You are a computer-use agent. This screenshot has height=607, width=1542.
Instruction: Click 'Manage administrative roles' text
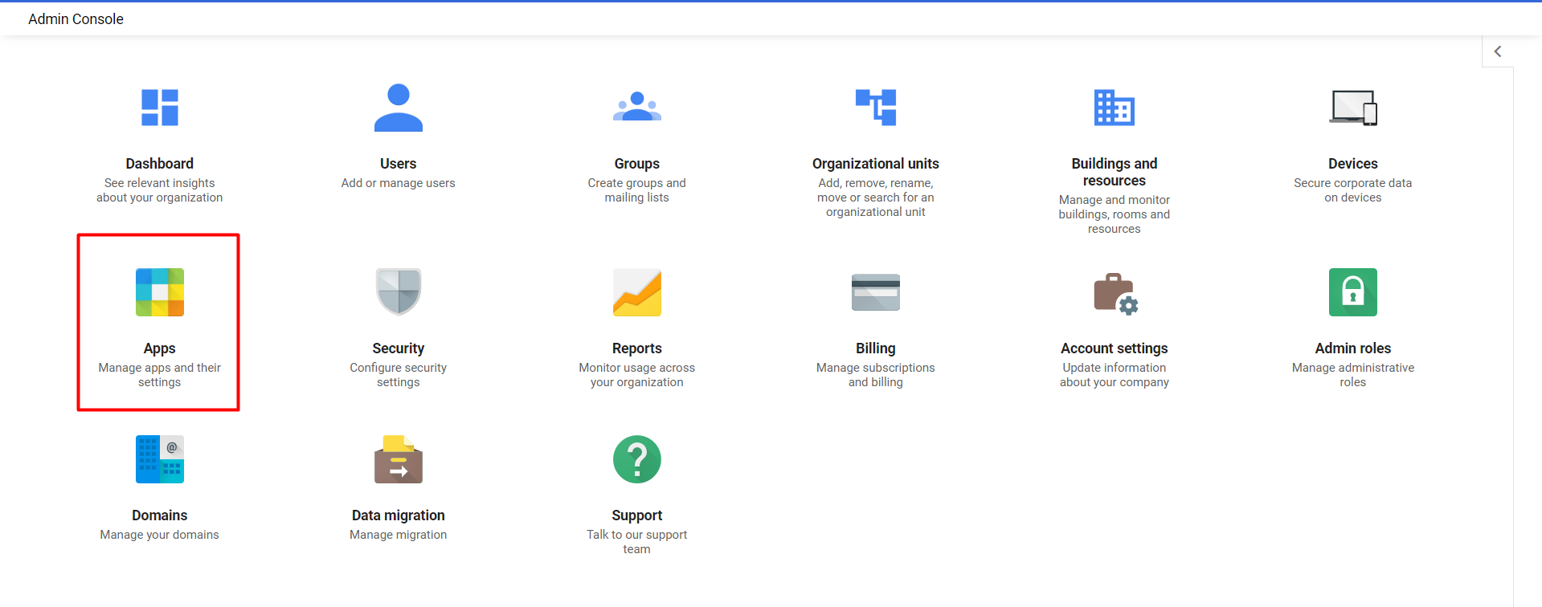1353,375
